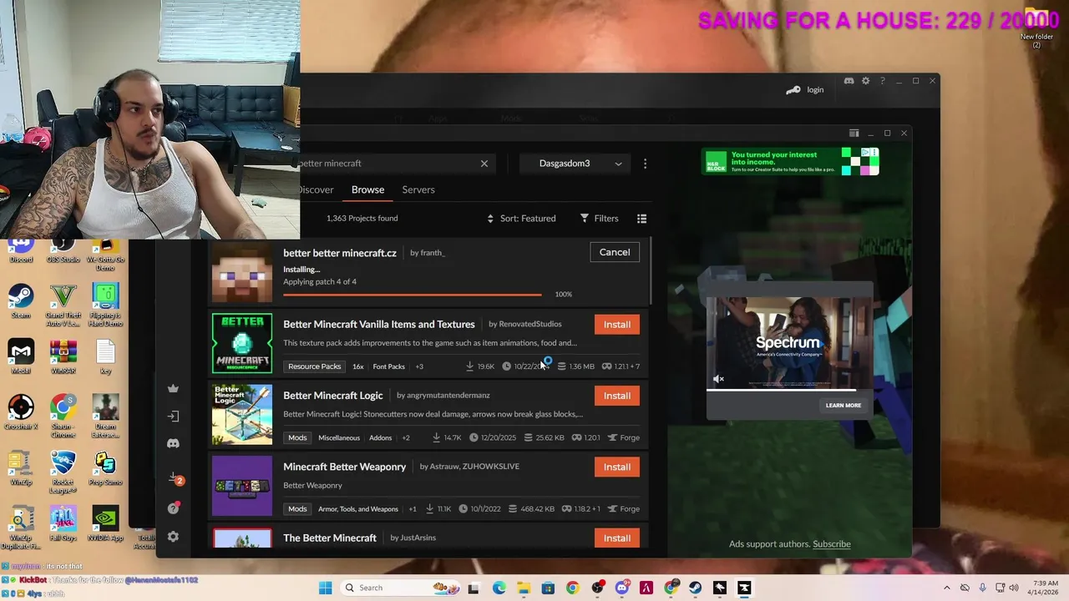Click Discord icon in back window title bar
The width and height of the screenshot is (1069, 601).
click(849, 81)
